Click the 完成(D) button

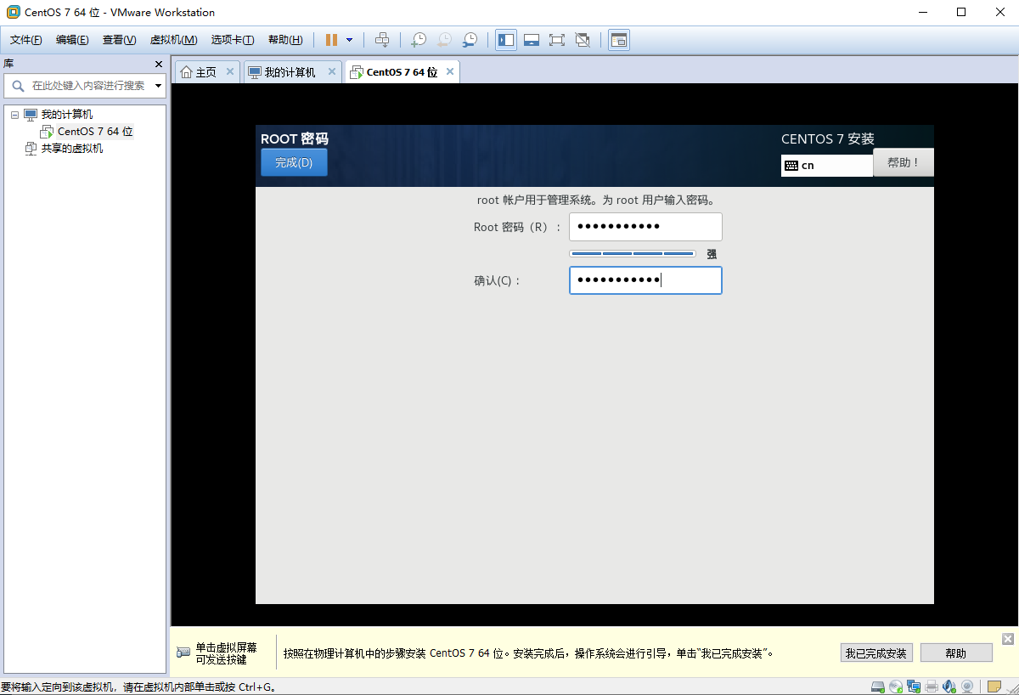294,163
